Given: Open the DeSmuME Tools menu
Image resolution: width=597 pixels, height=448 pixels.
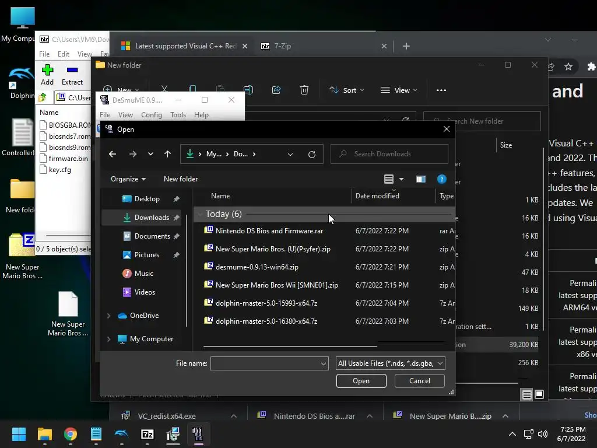Looking at the screenshot, I should 178,115.
